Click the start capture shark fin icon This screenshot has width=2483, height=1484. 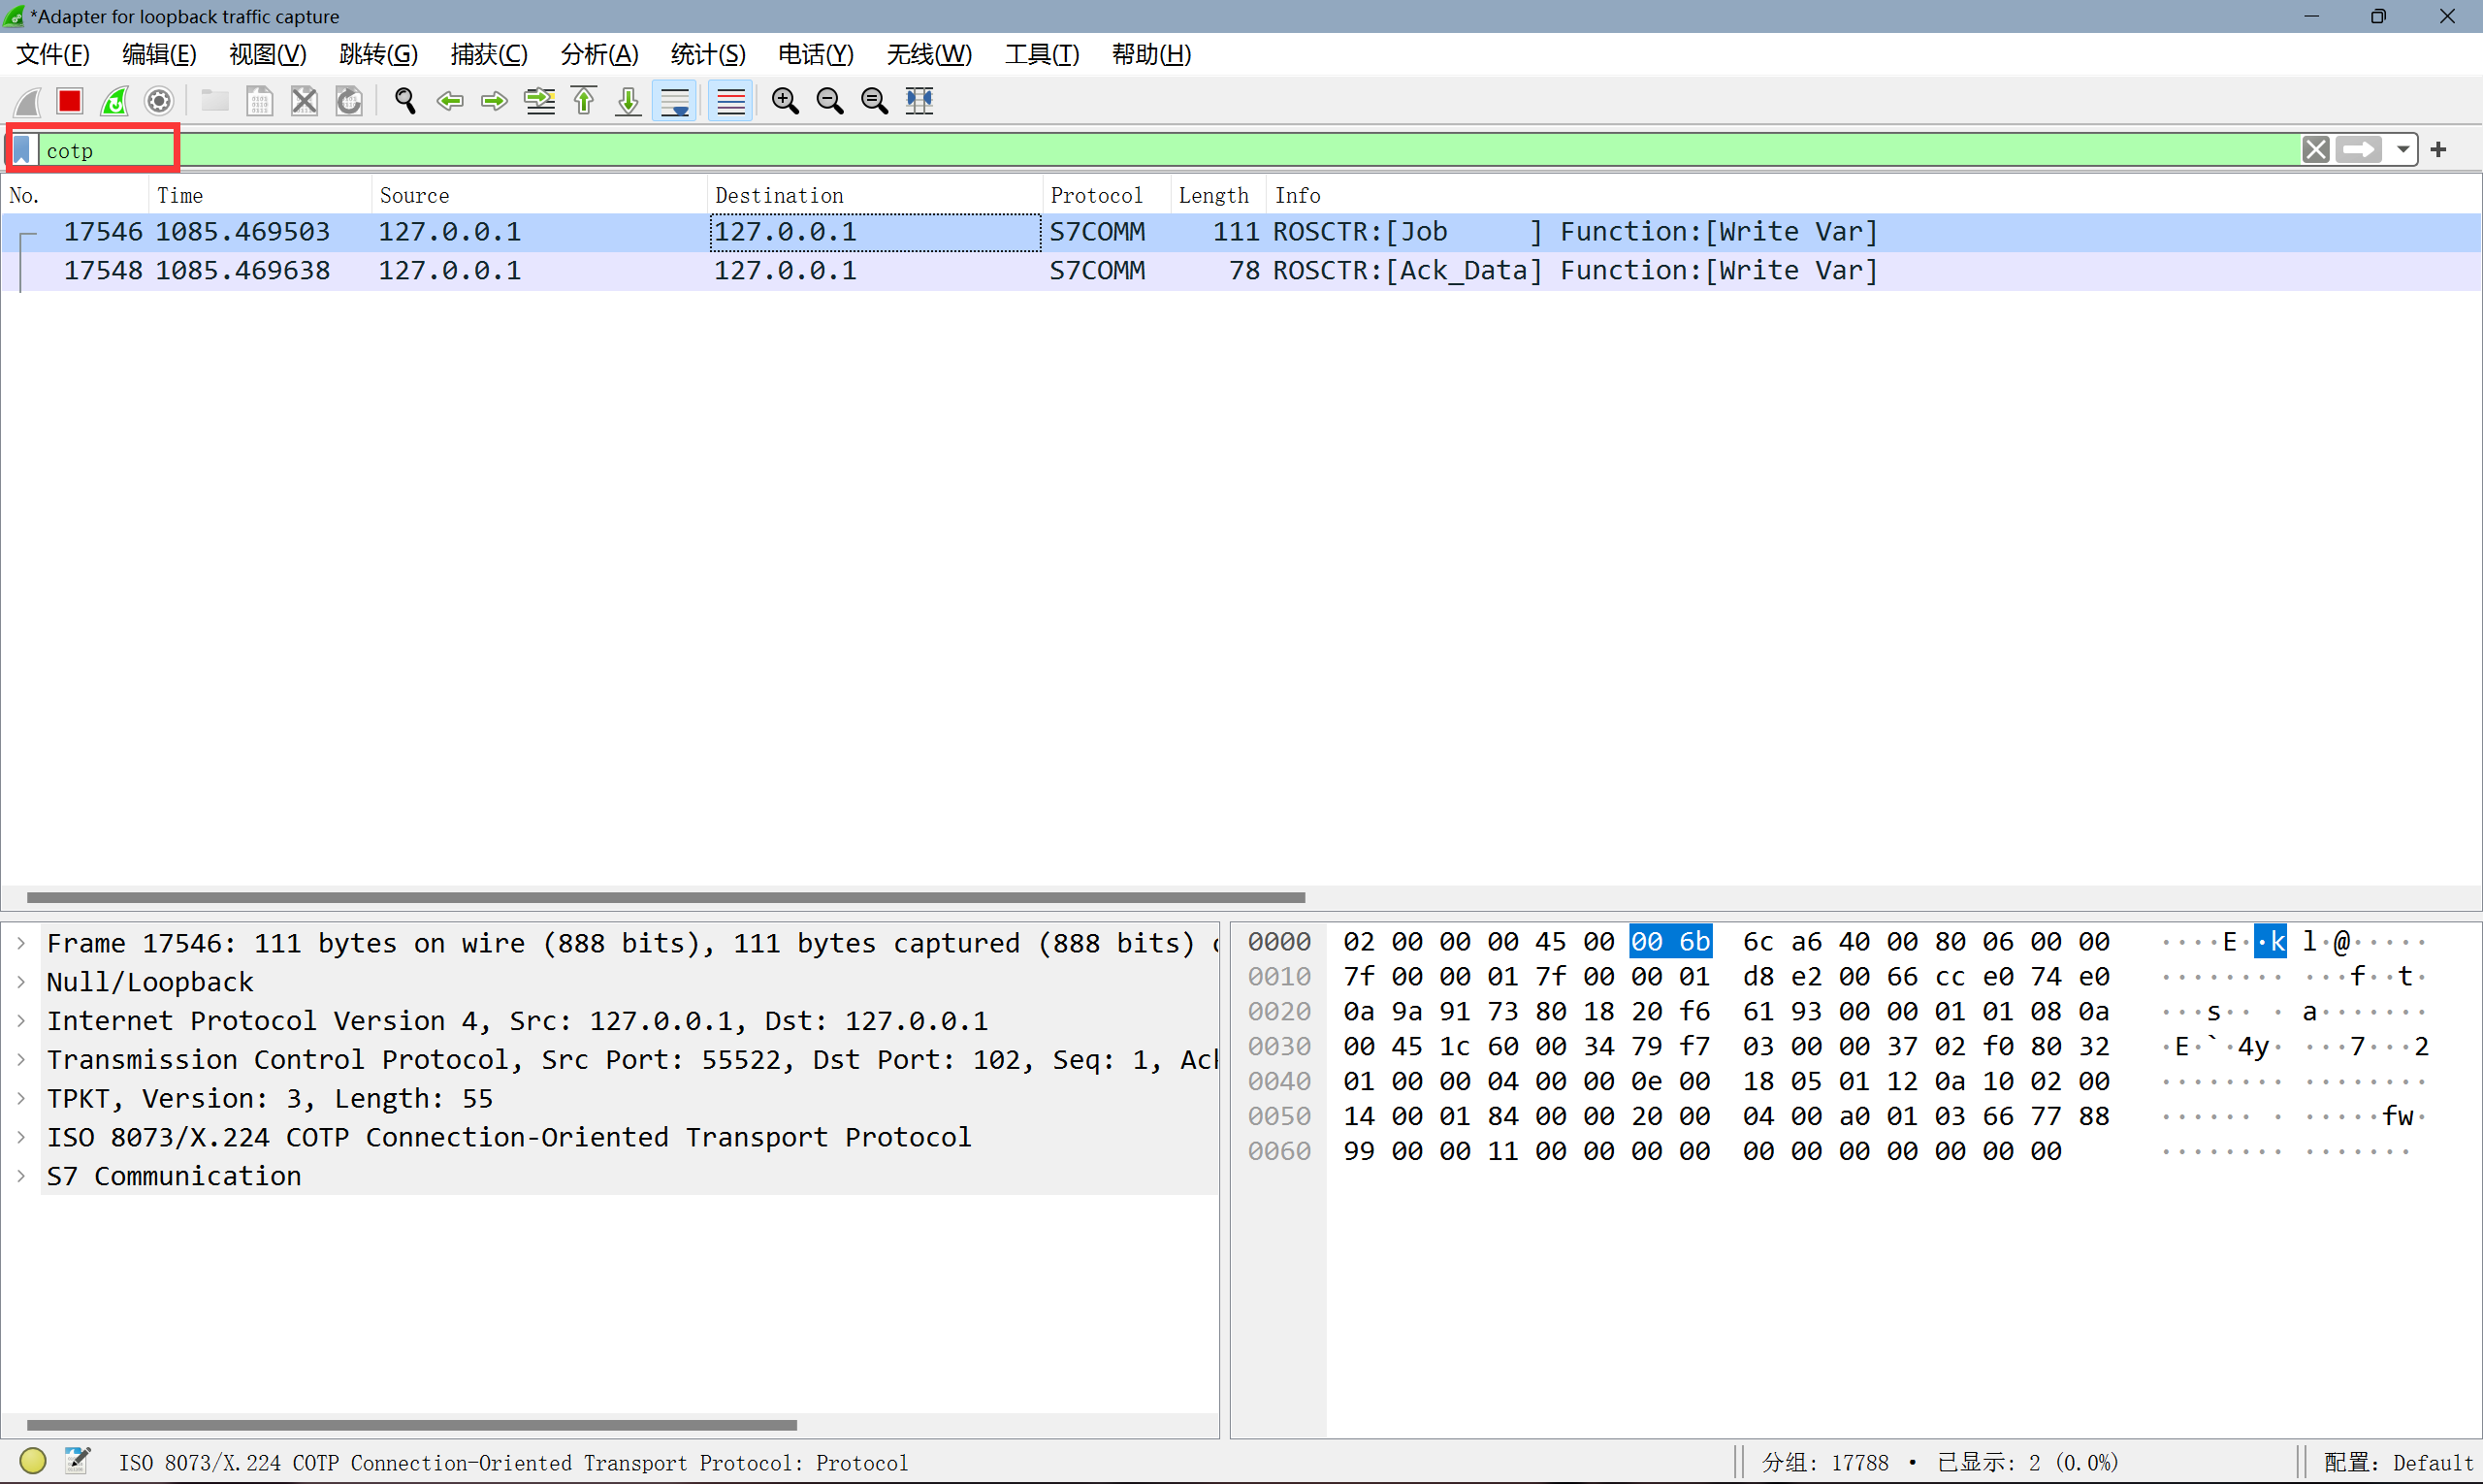pos(27,101)
